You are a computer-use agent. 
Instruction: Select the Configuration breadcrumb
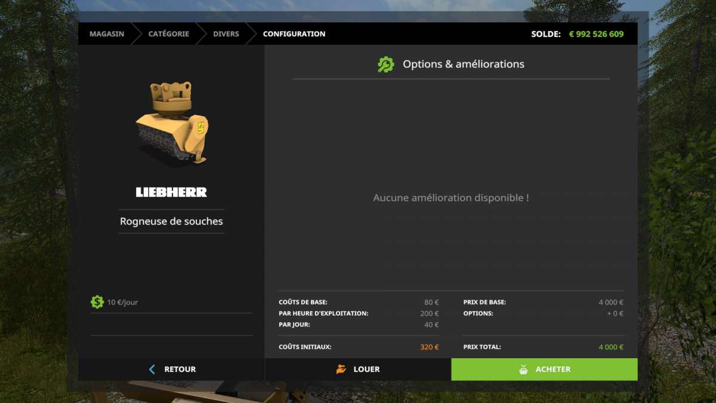(294, 34)
